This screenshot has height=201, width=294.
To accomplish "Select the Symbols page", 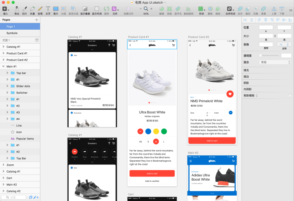I will pos(20,33).
